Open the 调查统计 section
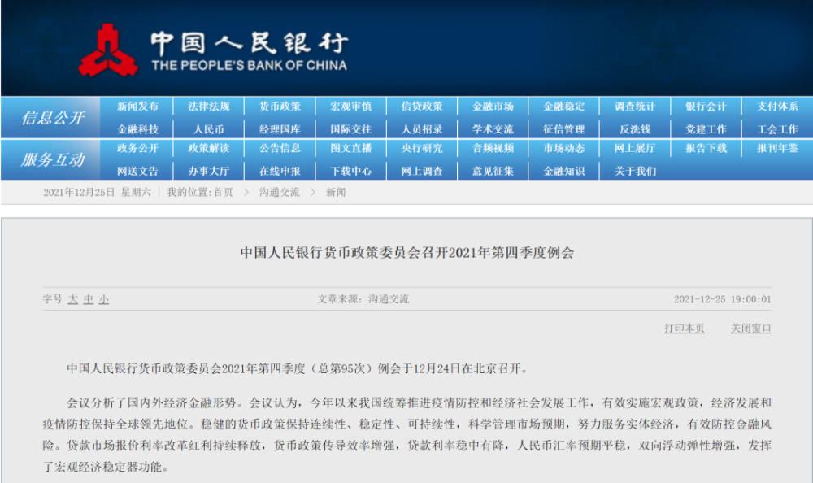The height and width of the screenshot is (483, 813). pyautogui.click(x=635, y=107)
